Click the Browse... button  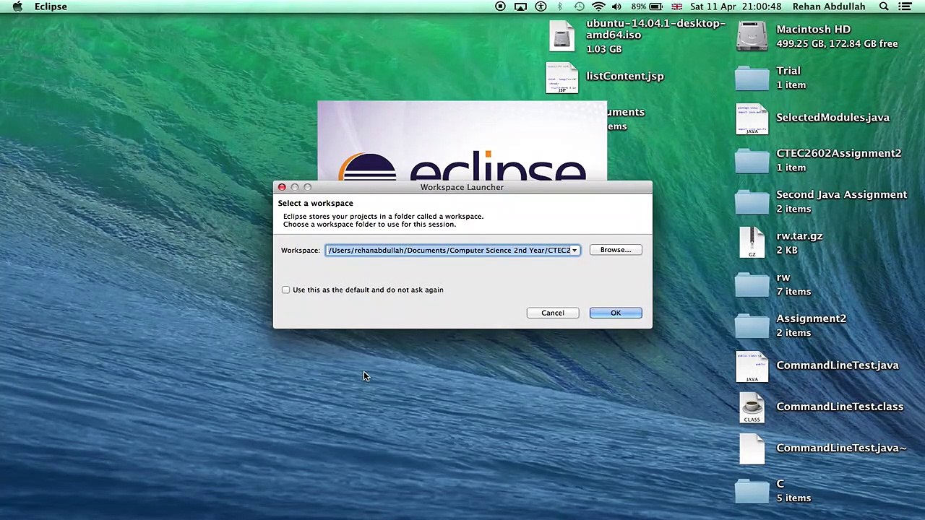pos(615,250)
